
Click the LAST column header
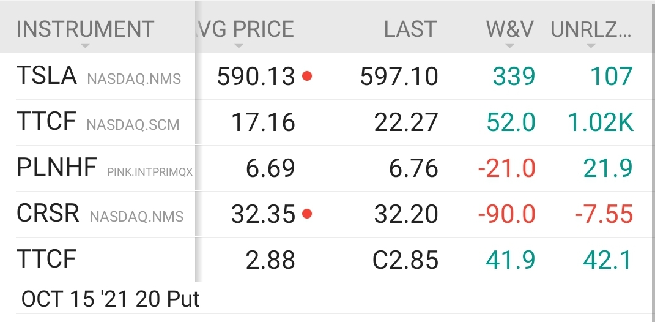[x=410, y=29]
